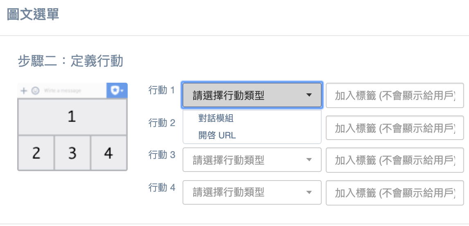Click the blue shield menu icon
469x226 pixels.
tap(117, 90)
